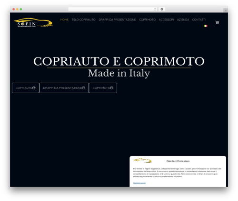Image resolution: width=238 pixels, height=201 pixels.
Task: Close the browser window with red button
Action: click(x=14, y=9)
